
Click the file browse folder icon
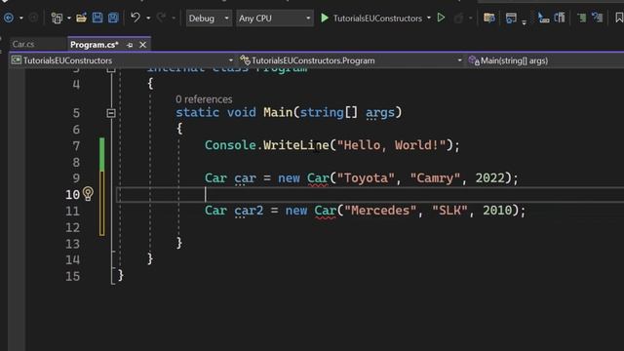pos(489,18)
